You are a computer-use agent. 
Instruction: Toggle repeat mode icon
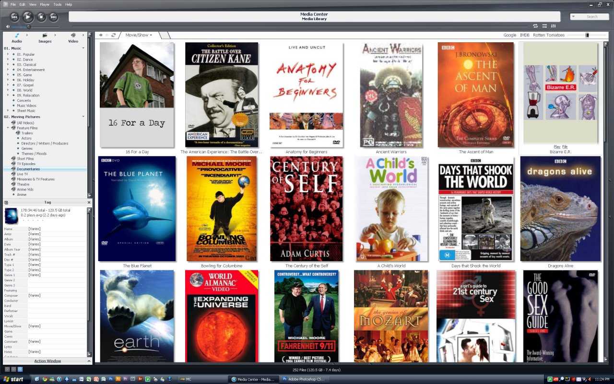coord(535,26)
